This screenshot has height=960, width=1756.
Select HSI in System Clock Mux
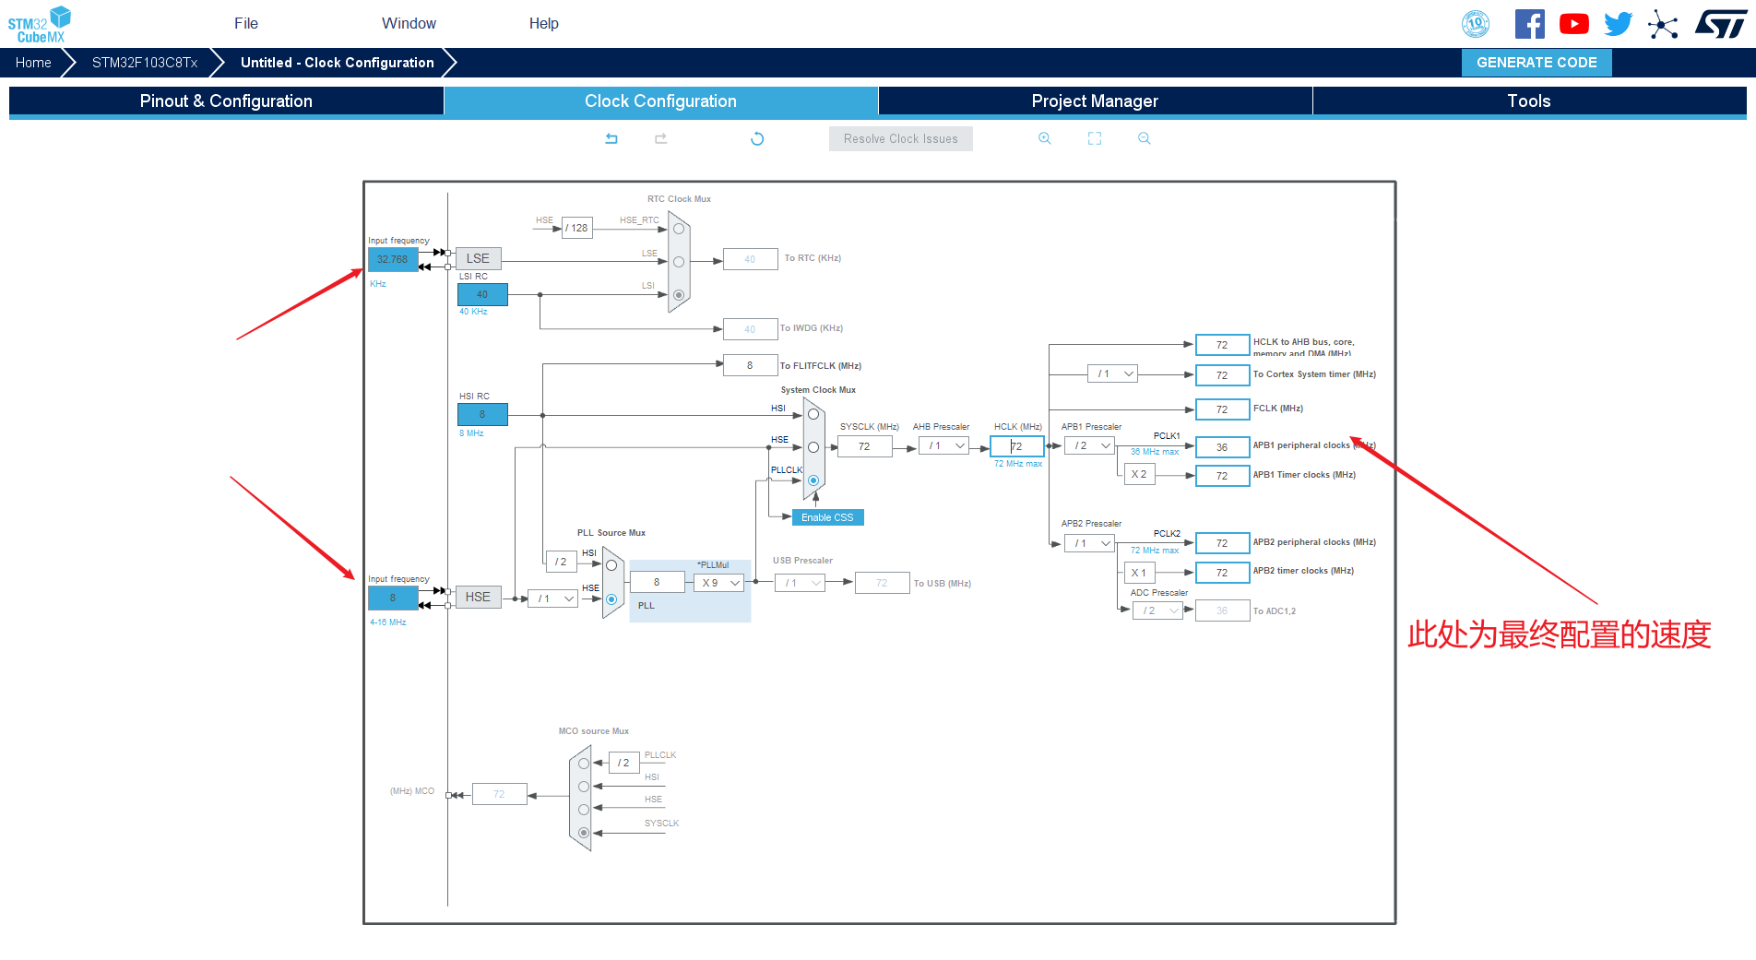click(x=813, y=414)
